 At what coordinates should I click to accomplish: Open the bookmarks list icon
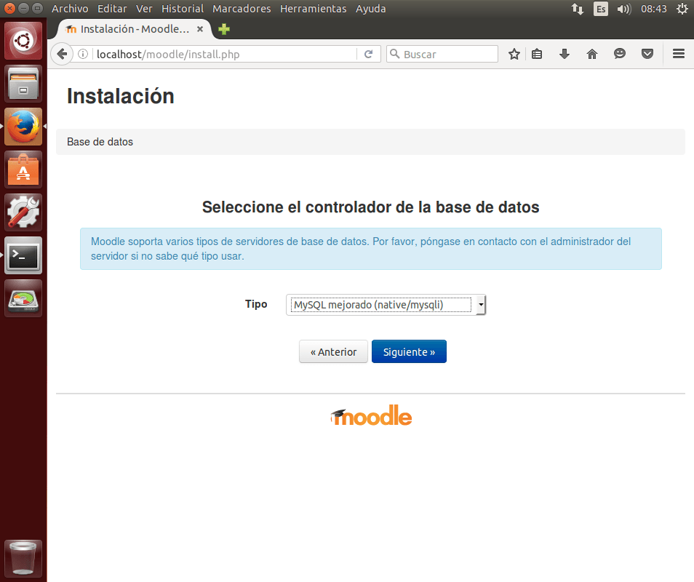click(x=537, y=54)
